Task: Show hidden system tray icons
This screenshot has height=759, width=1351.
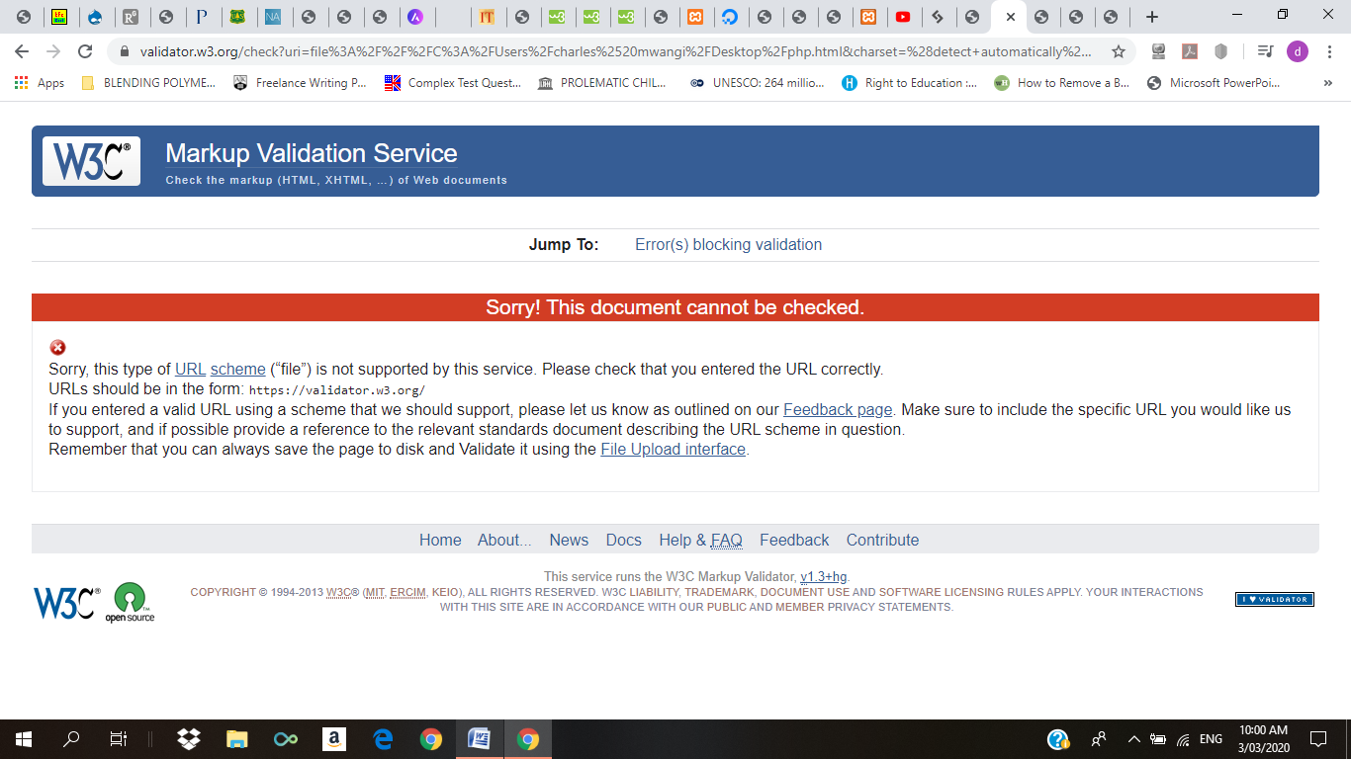Action: (x=1133, y=739)
